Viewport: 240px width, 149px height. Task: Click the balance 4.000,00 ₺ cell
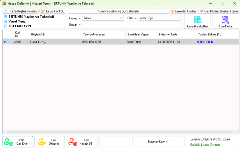pos(217,42)
